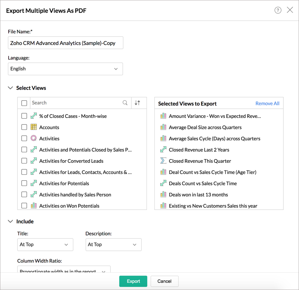
Task: Open the Title position dropdown
Action: [45, 245]
